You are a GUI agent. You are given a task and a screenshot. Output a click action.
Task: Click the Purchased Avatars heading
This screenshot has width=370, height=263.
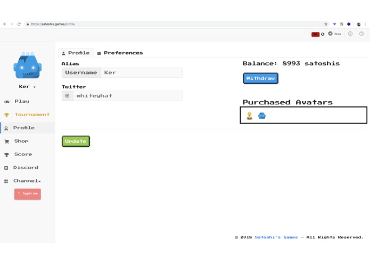pyautogui.click(x=287, y=102)
